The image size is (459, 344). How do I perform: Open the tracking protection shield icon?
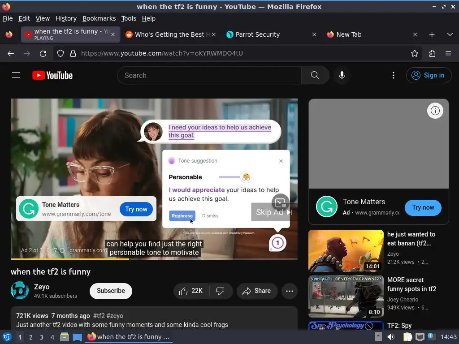[x=61, y=54]
